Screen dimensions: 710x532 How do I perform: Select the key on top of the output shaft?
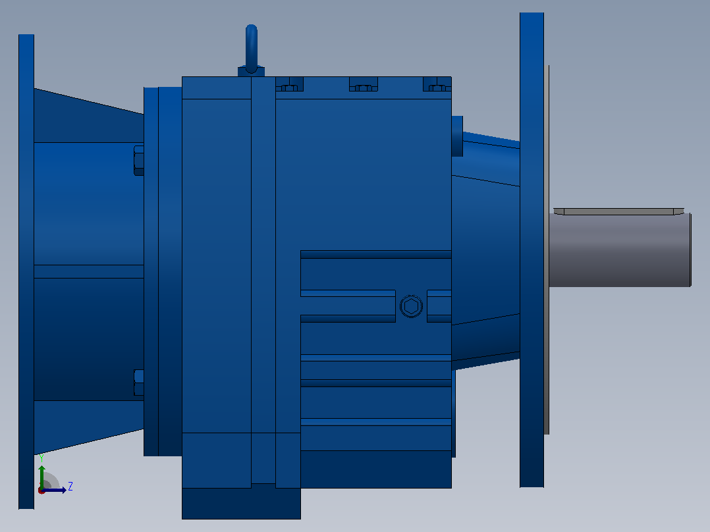point(618,211)
